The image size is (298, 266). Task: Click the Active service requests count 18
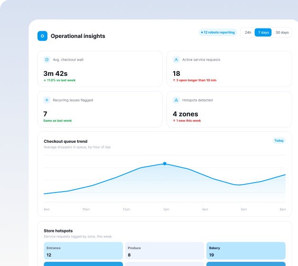(177, 73)
